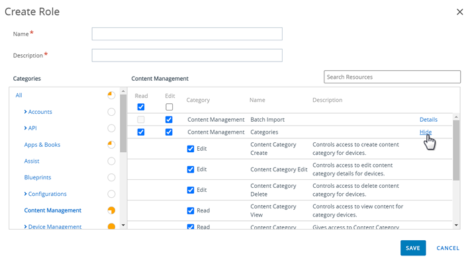The width and height of the screenshot is (472, 260).
Task: Click permissions table scroll down arrow
Action: coord(456,225)
